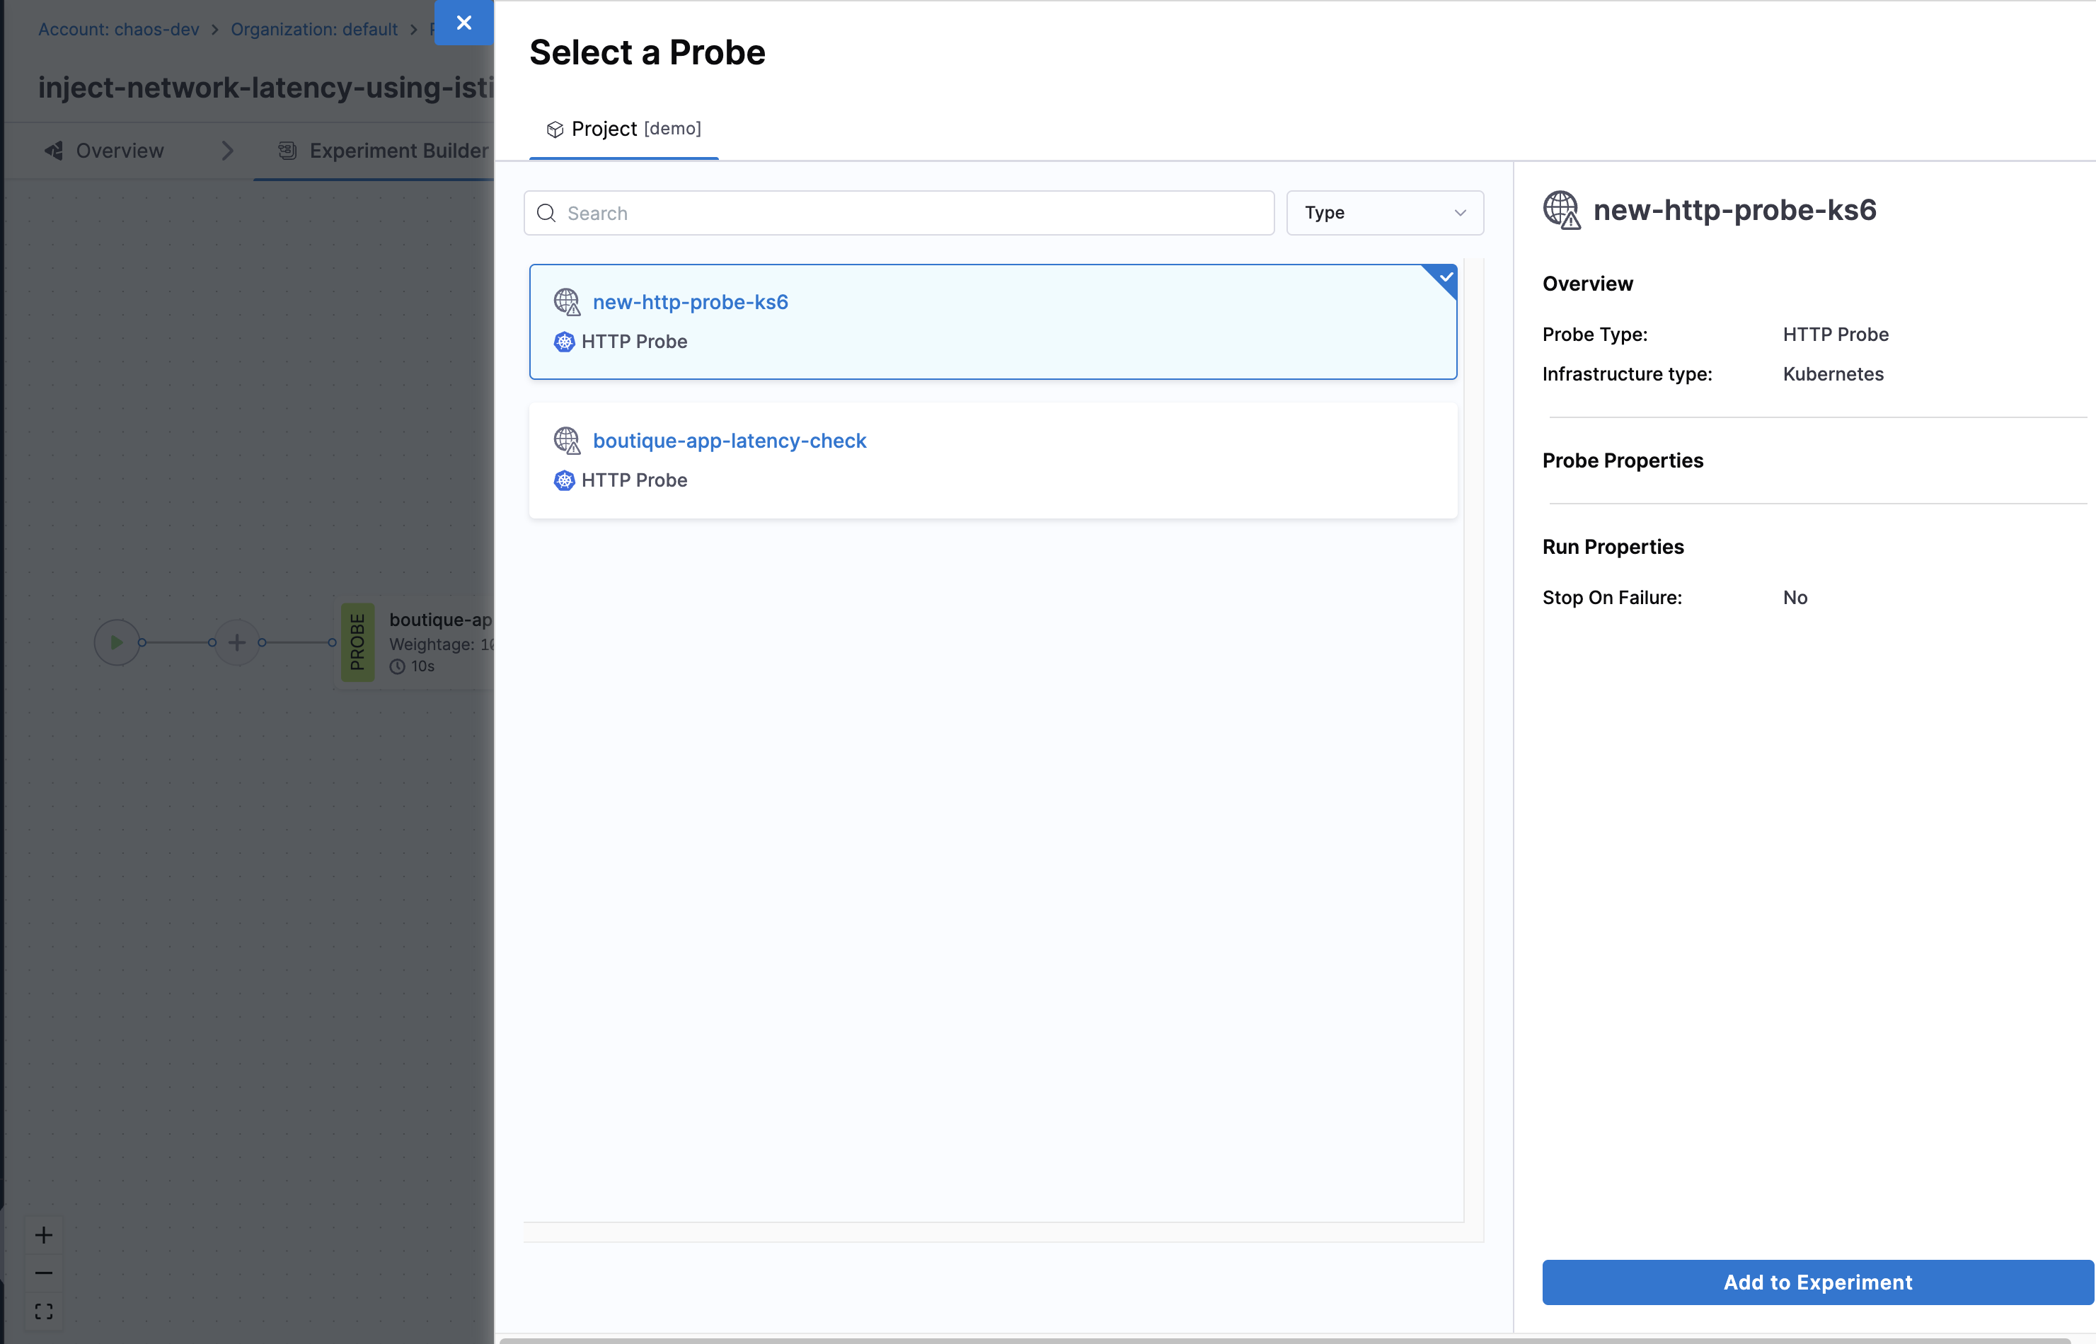Click the fit-to-screen canvas icon
2096x1344 pixels.
(x=44, y=1311)
